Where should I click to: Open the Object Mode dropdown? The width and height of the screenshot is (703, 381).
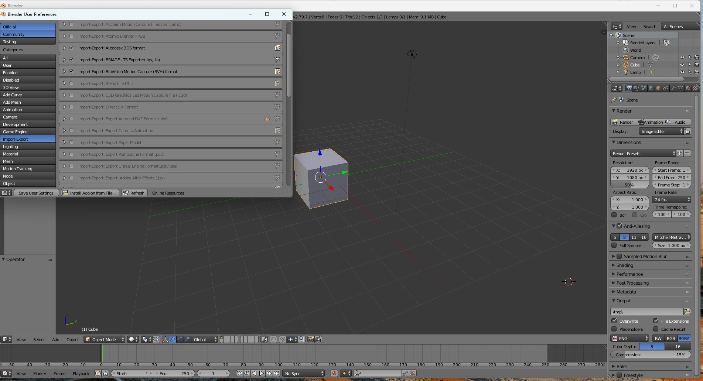pyautogui.click(x=105, y=339)
